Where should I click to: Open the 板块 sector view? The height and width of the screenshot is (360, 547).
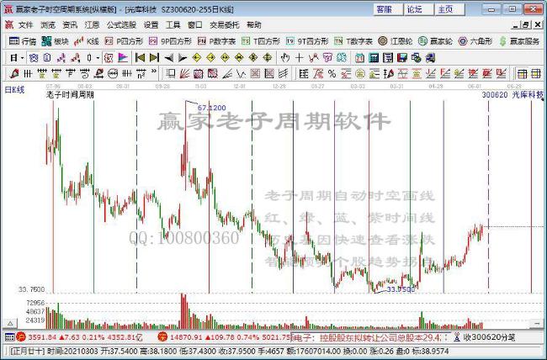pyautogui.click(x=55, y=41)
